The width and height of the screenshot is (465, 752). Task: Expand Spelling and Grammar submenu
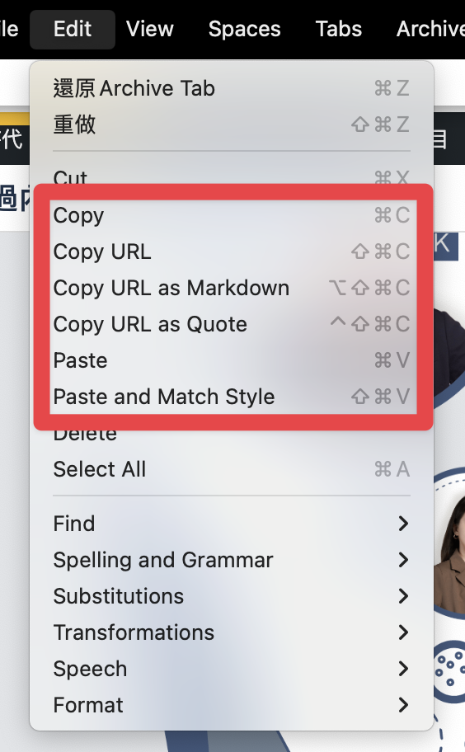[232, 560]
